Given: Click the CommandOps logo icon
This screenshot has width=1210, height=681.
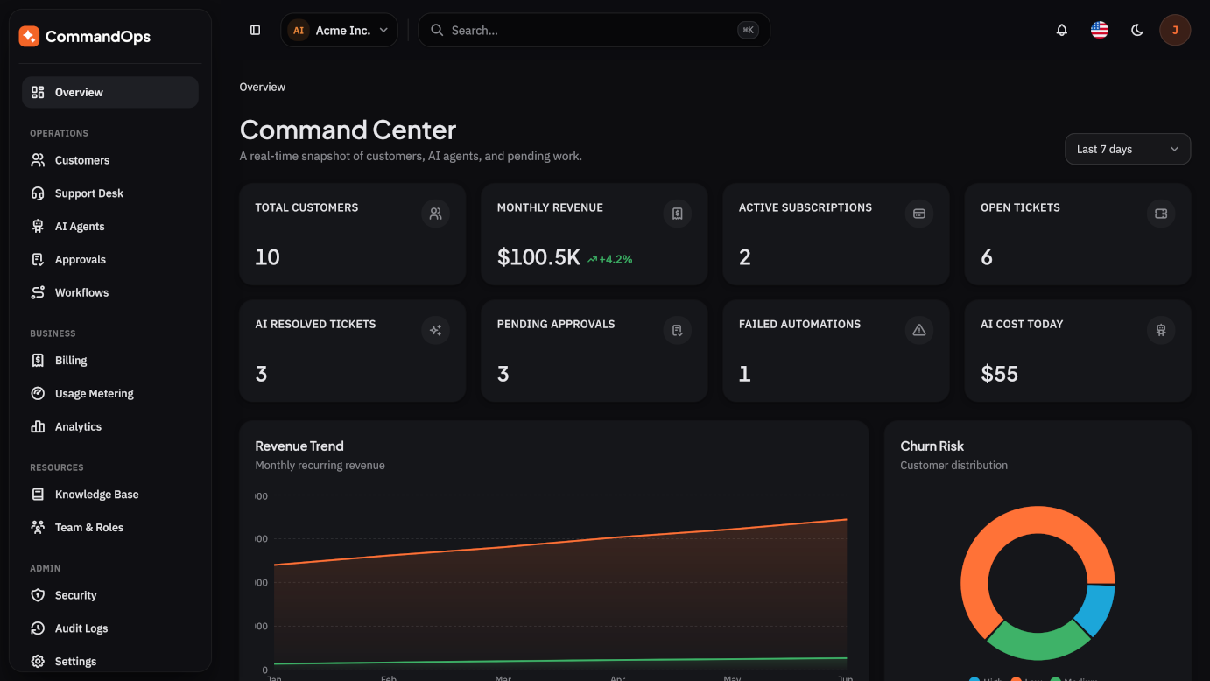Looking at the screenshot, I should point(29,36).
